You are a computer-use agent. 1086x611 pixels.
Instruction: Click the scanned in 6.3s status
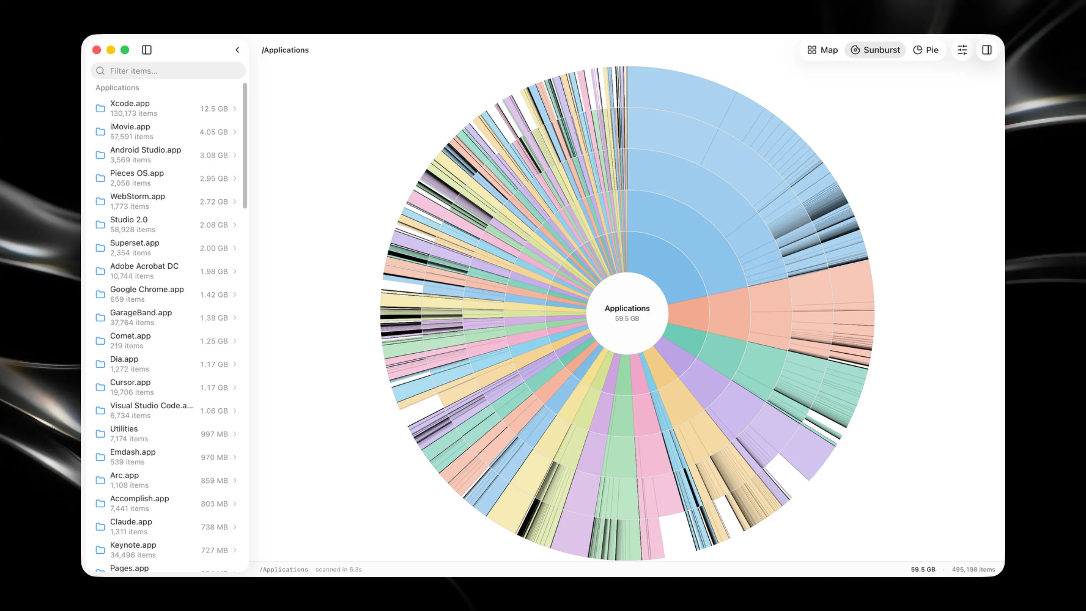coord(339,569)
